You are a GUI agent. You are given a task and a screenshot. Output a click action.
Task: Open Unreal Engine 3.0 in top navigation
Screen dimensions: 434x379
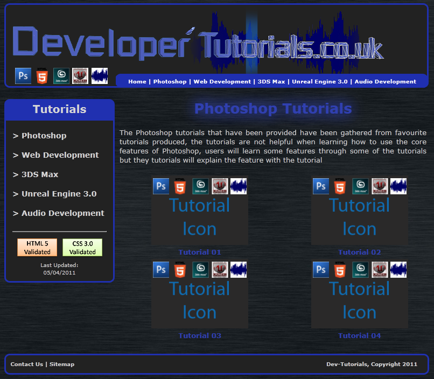point(320,82)
